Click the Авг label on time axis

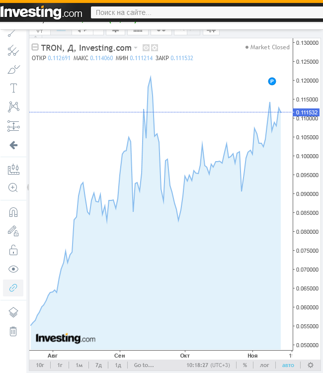[53, 356]
